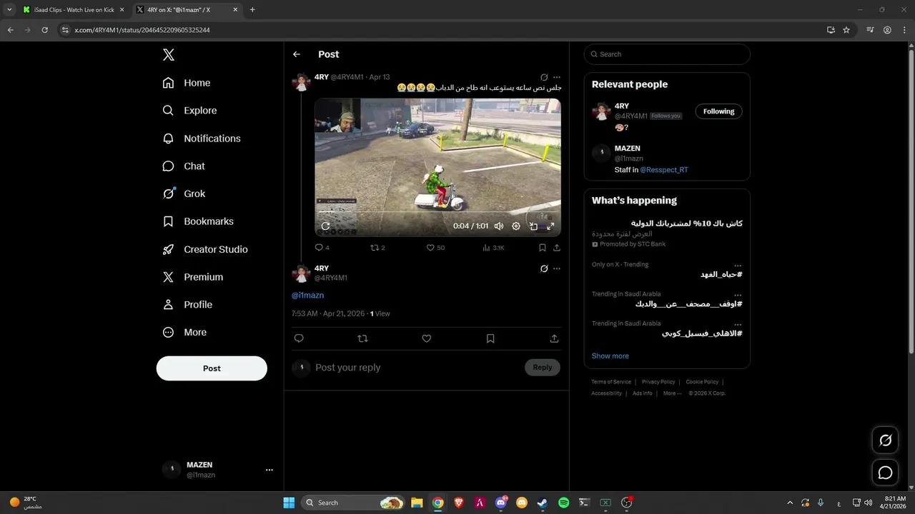The height and width of the screenshot is (514, 915).
Task: Open the @i1mazn mention link
Action: click(x=307, y=295)
